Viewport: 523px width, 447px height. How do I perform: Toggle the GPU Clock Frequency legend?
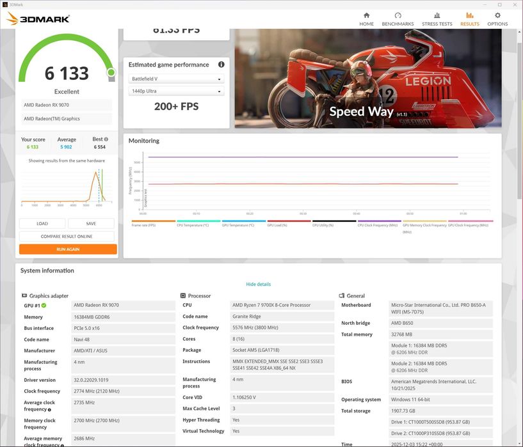(x=471, y=223)
